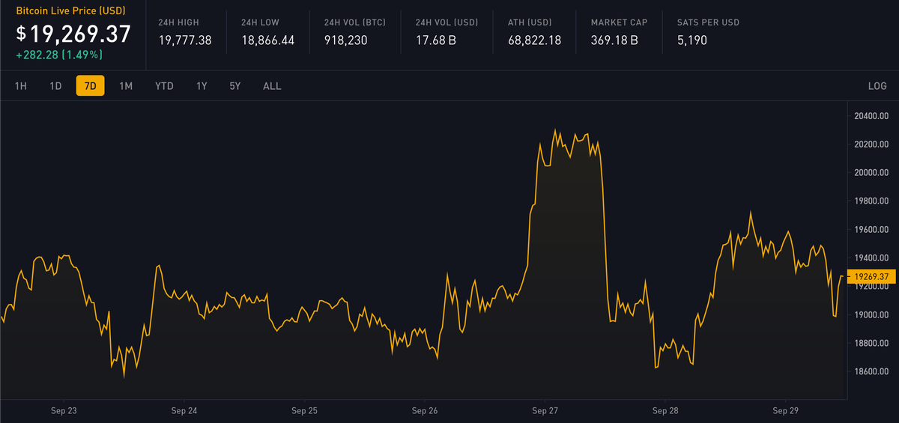Select the 1D time range tab

tap(55, 86)
